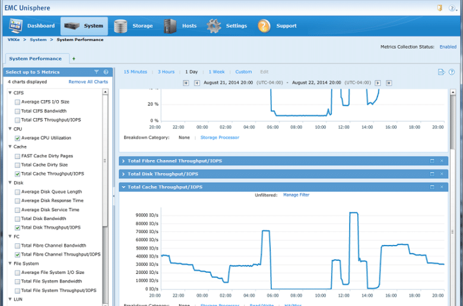Click the export chart data icon

point(441,72)
